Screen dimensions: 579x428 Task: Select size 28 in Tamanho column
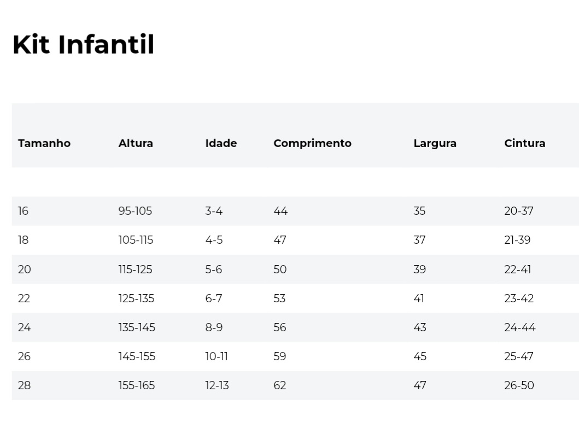(x=25, y=385)
